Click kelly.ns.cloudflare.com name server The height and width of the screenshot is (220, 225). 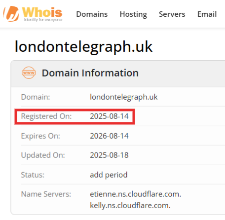[x=130, y=206]
